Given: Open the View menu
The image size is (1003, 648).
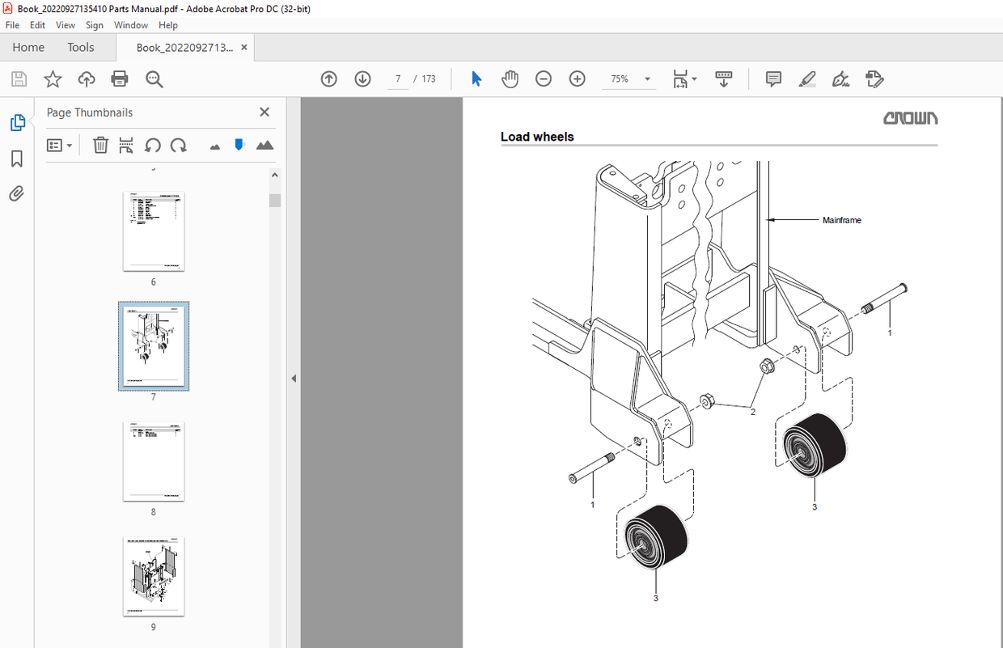Looking at the screenshot, I should point(65,25).
